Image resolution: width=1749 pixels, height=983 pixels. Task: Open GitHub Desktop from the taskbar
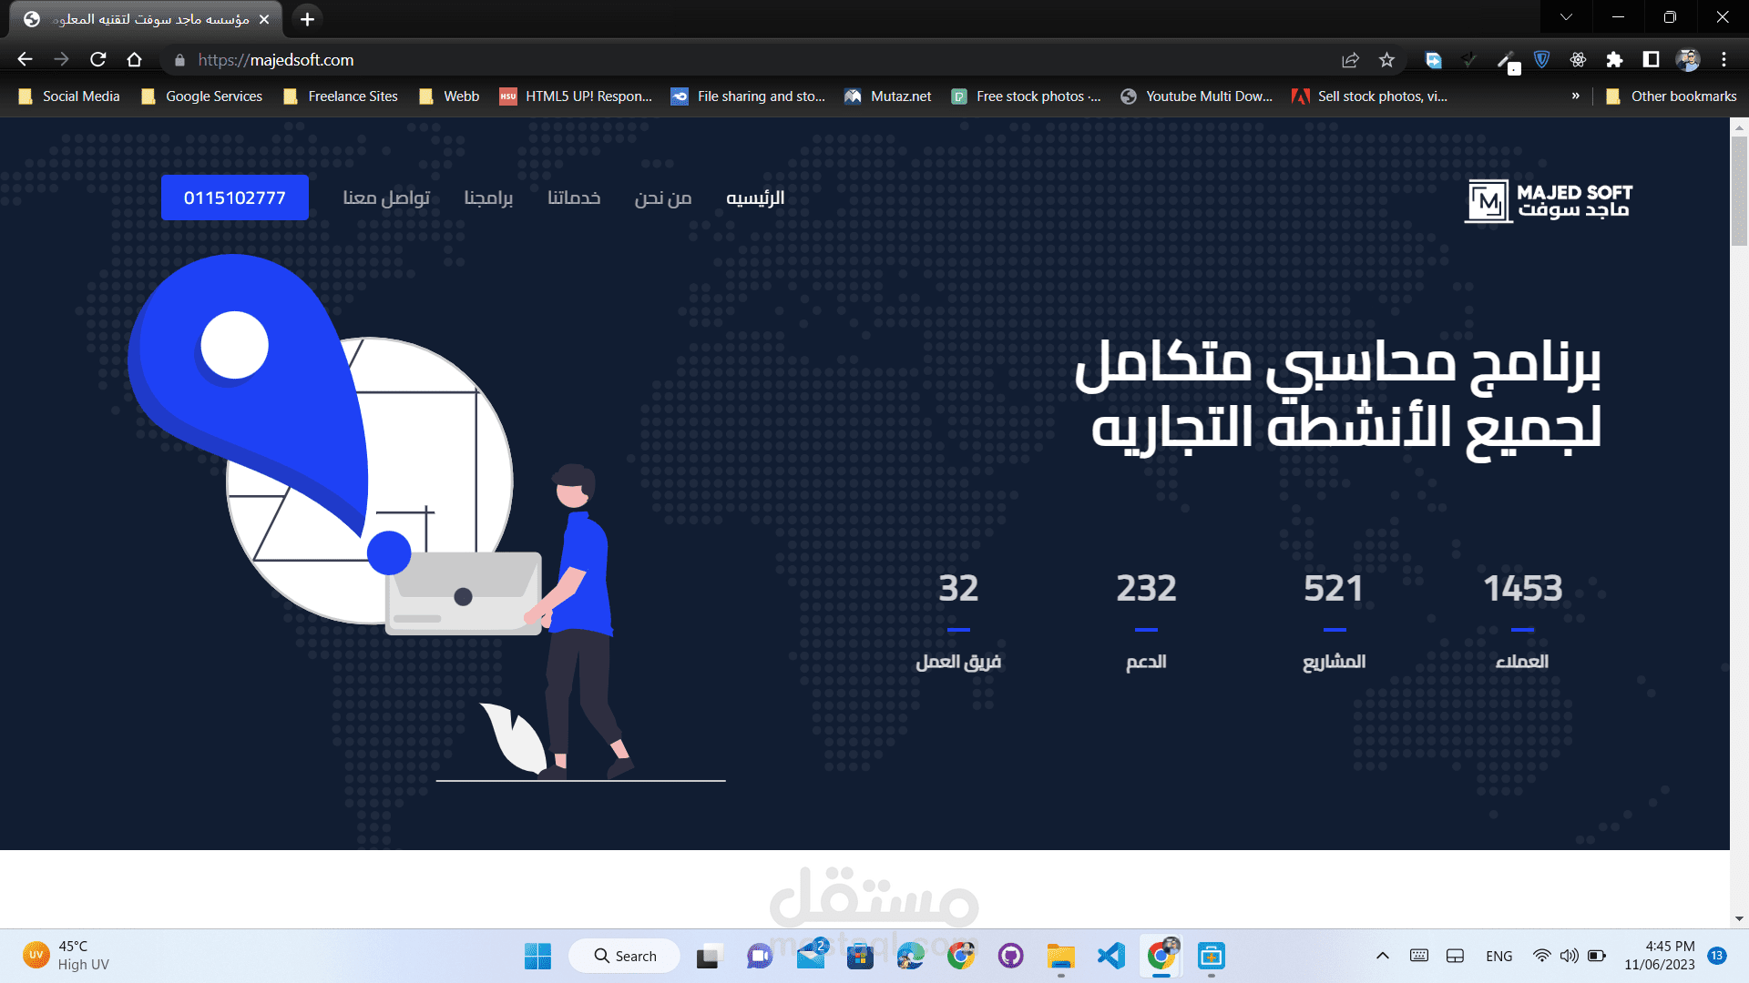point(1011,956)
